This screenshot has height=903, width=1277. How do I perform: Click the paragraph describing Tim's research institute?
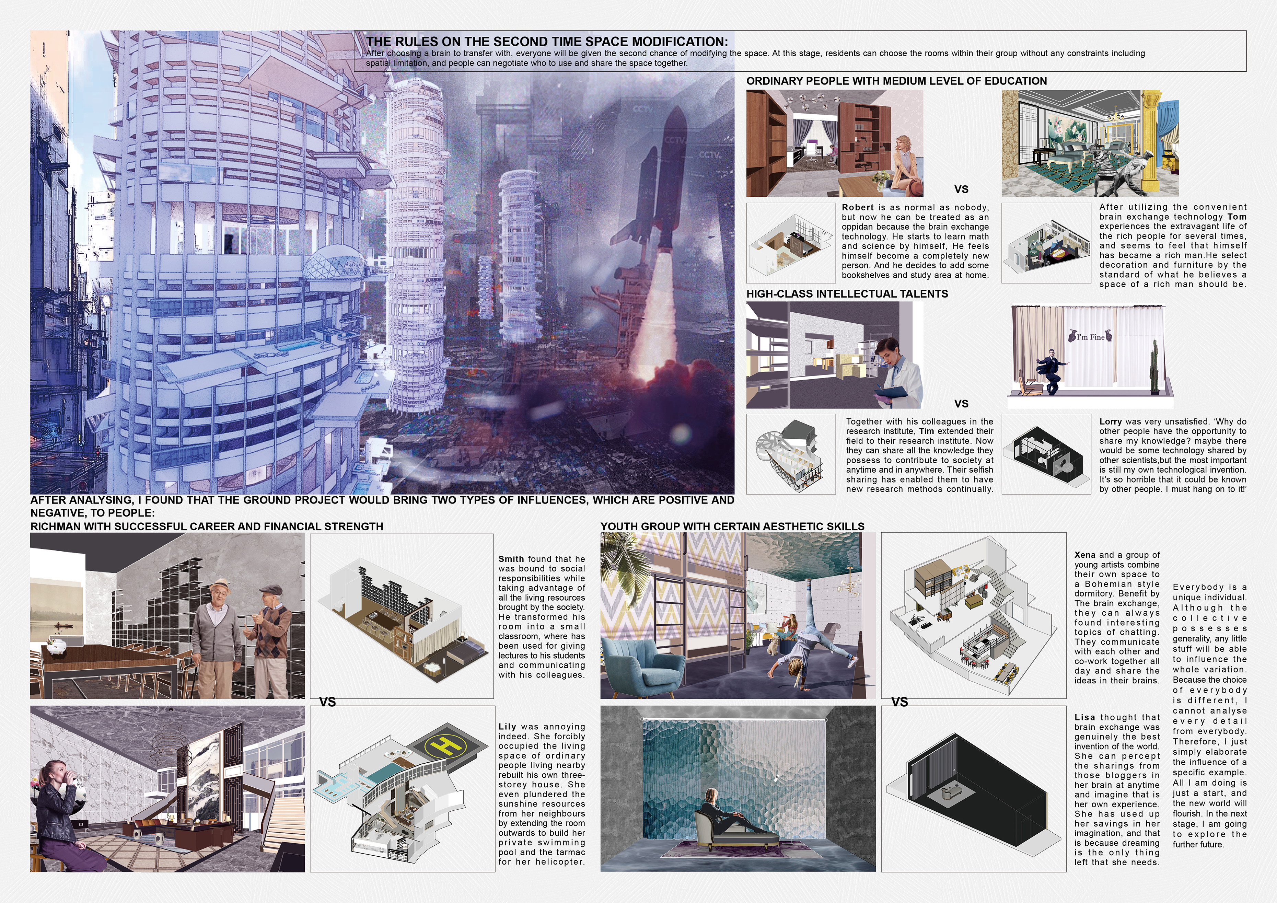click(x=919, y=455)
